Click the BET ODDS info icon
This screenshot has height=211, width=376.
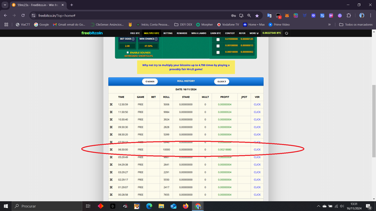(x=133, y=39)
